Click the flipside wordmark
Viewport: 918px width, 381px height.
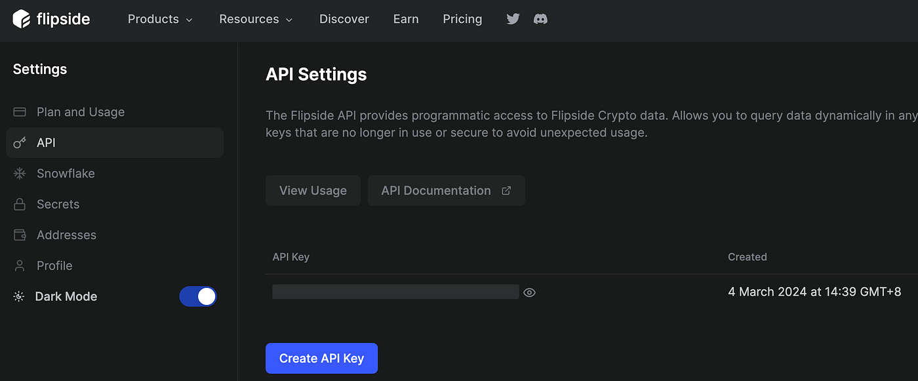pos(63,19)
